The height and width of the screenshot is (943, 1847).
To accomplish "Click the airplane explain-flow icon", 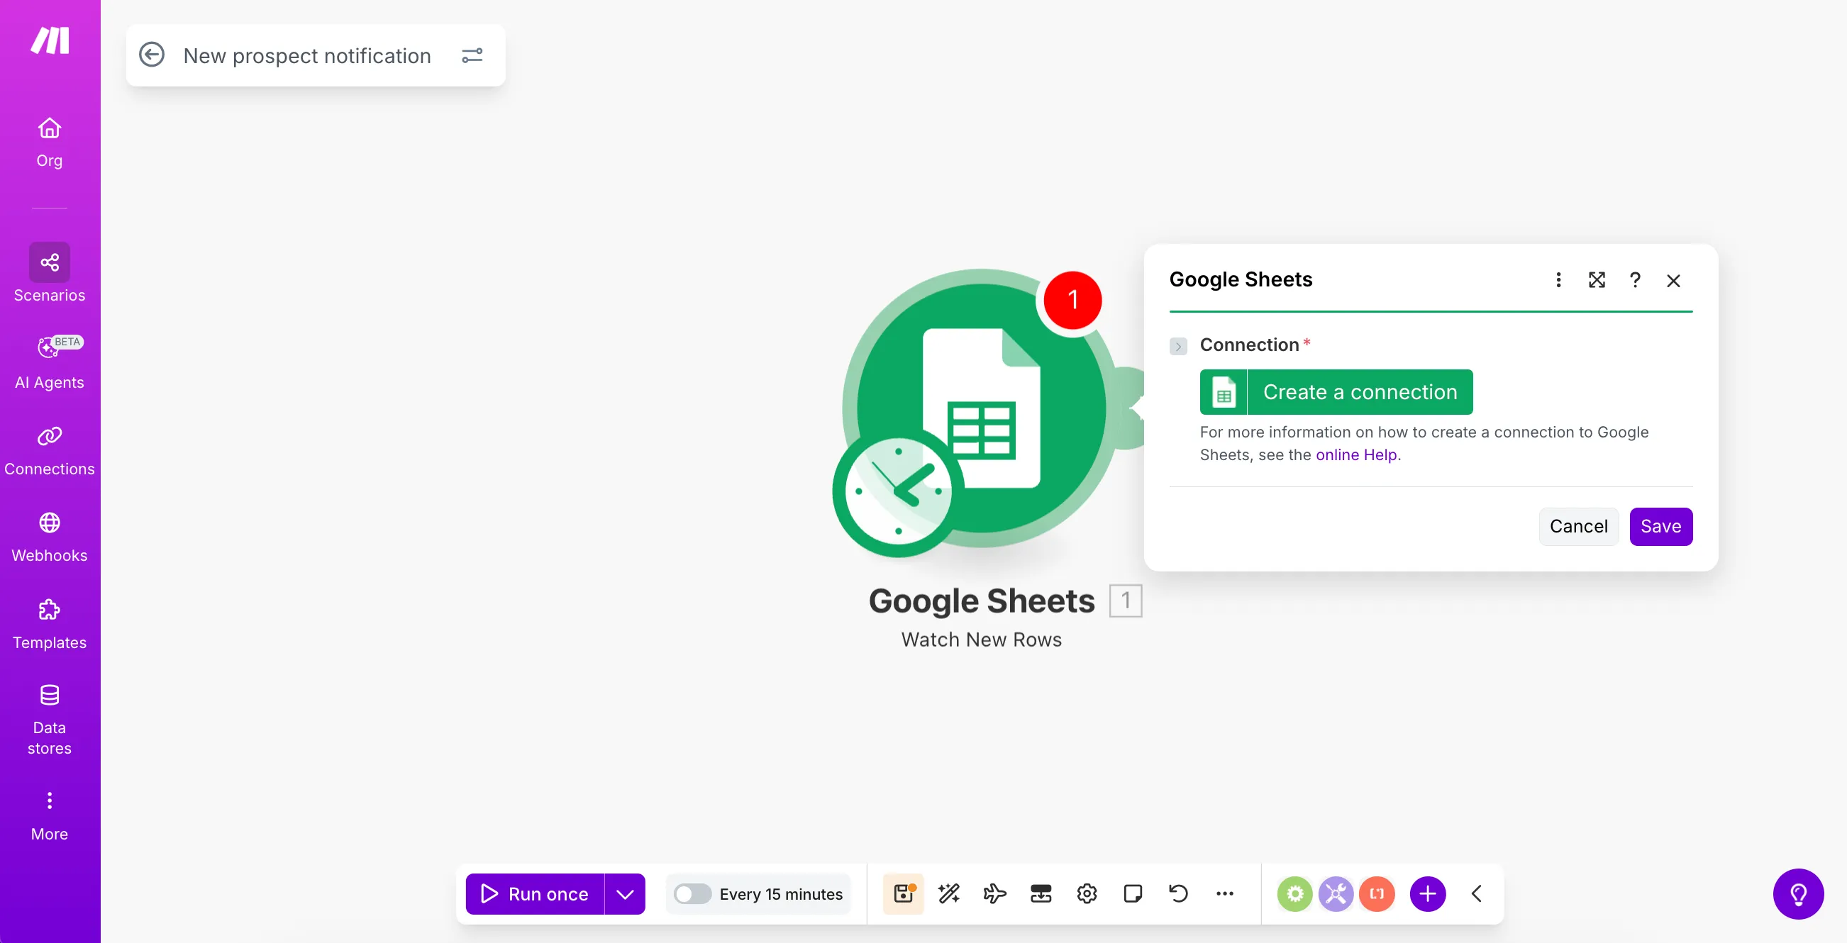I will point(995,893).
